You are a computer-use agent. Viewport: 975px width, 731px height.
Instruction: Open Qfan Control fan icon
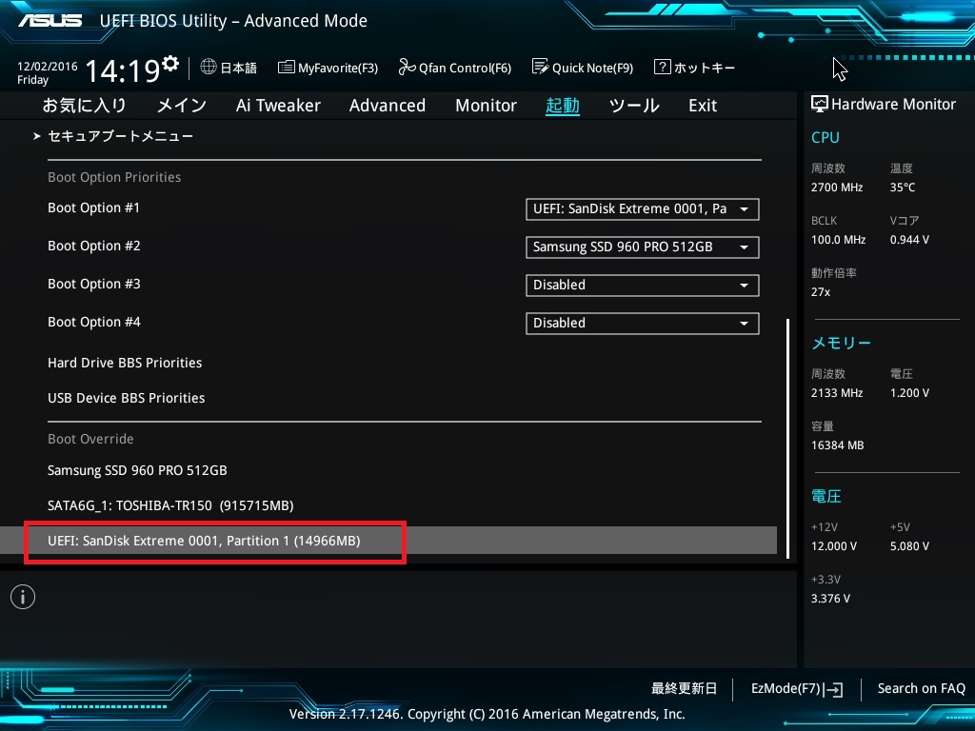point(407,67)
